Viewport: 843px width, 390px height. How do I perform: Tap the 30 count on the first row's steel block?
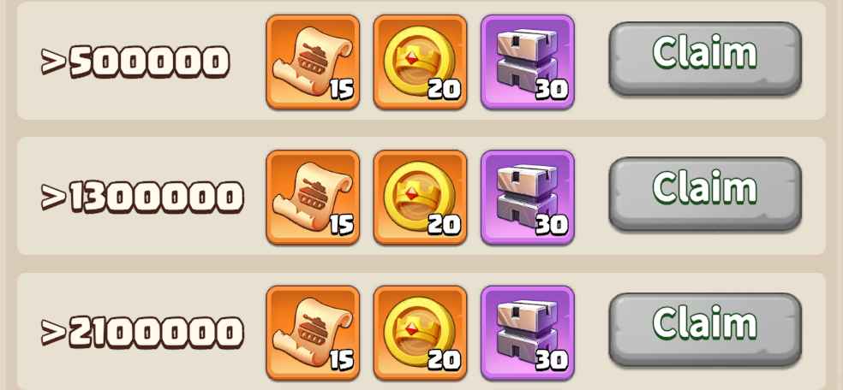click(x=552, y=89)
